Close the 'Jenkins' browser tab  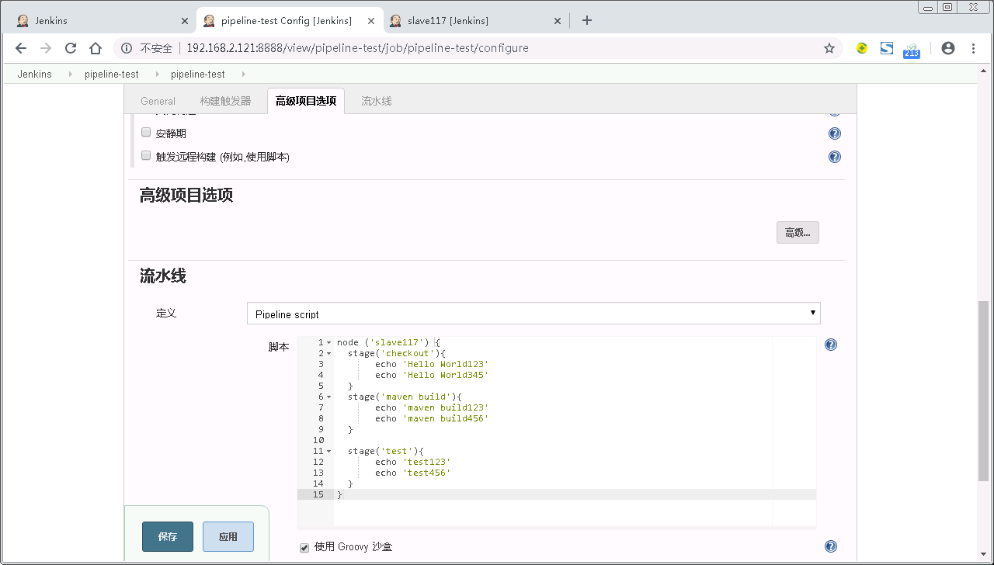[x=184, y=21]
